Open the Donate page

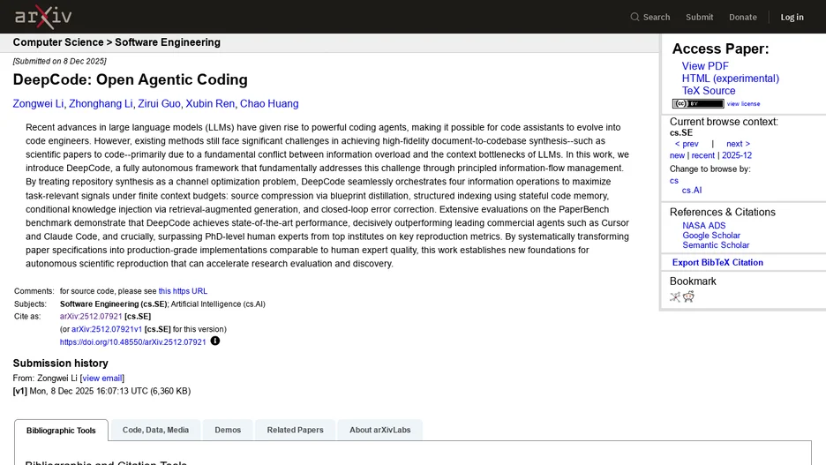tap(743, 17)
